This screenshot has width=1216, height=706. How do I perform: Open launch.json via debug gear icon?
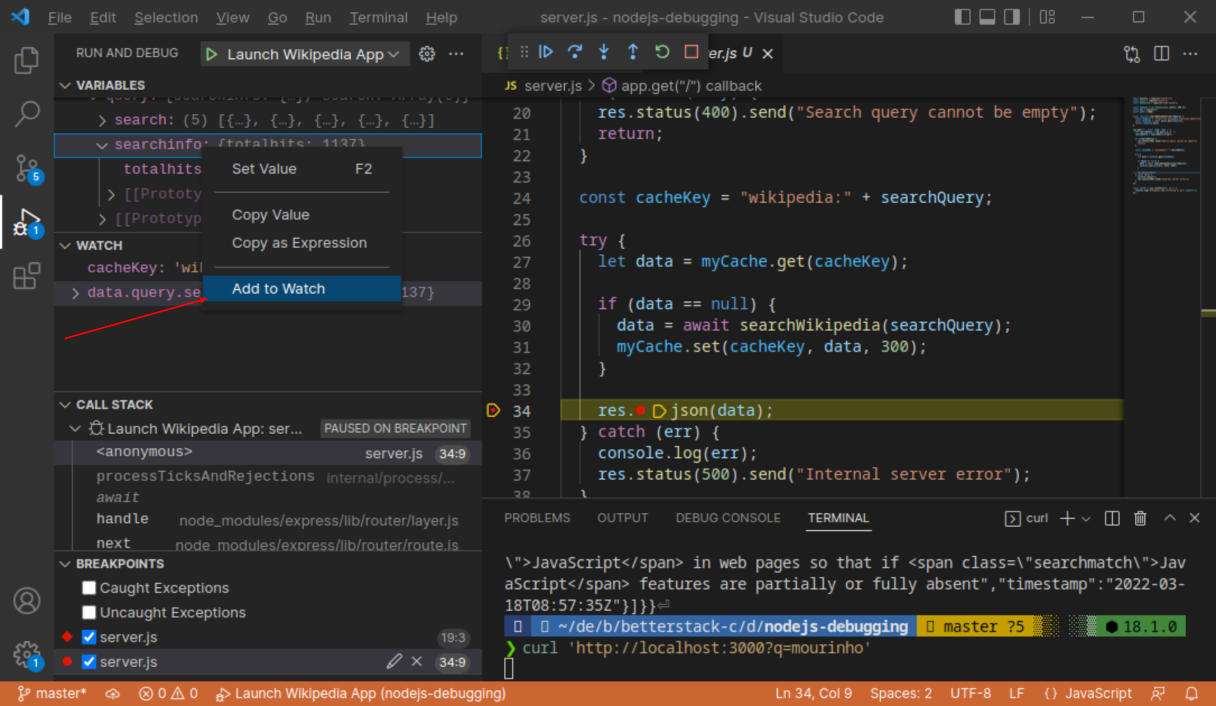(427, 54)
